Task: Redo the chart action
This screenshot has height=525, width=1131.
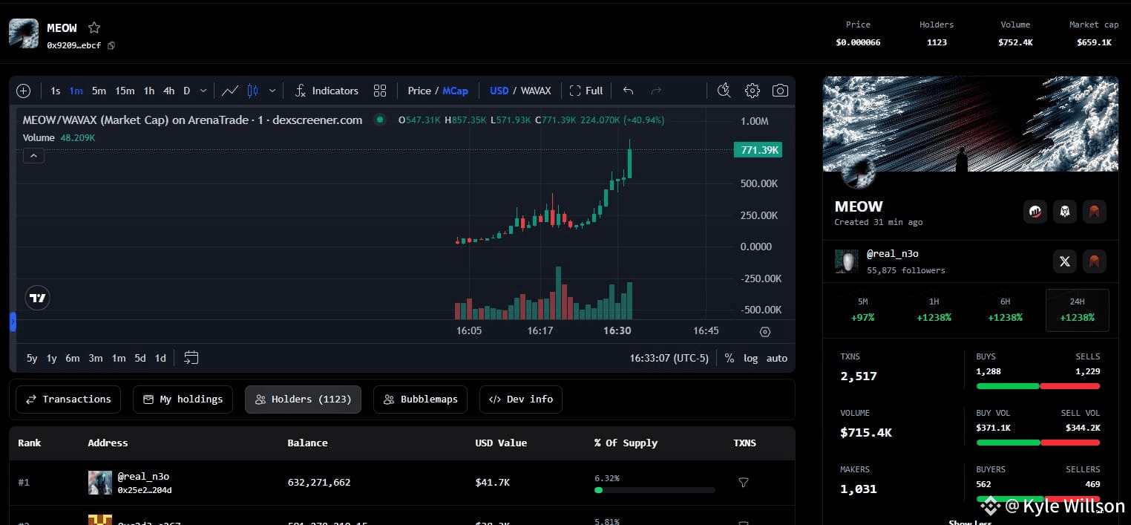Action: coord(656,91)
